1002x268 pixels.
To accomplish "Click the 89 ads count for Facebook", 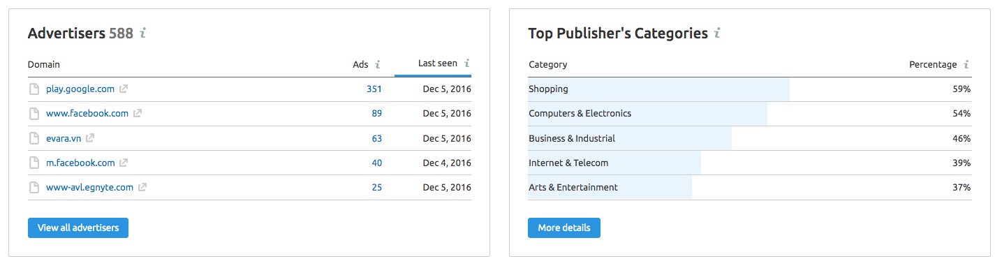I will coord(377,113).
